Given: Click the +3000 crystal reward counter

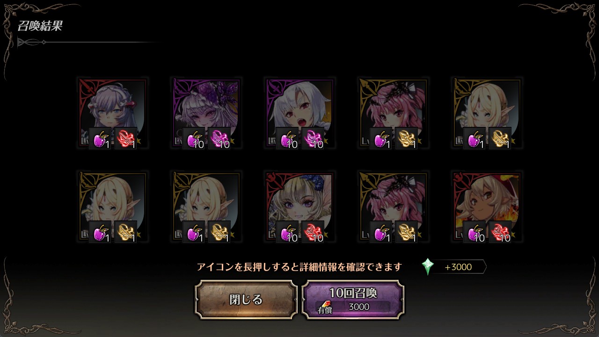Looking at the screenshot, I should point(458,267).
